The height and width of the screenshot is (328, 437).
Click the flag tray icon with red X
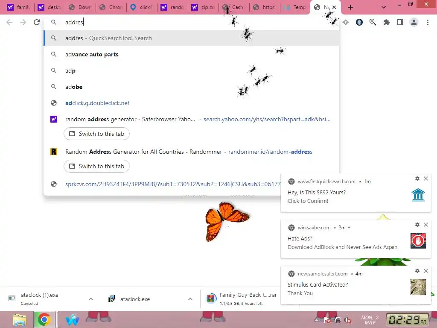pyautogui.click(x=327, y=320)
